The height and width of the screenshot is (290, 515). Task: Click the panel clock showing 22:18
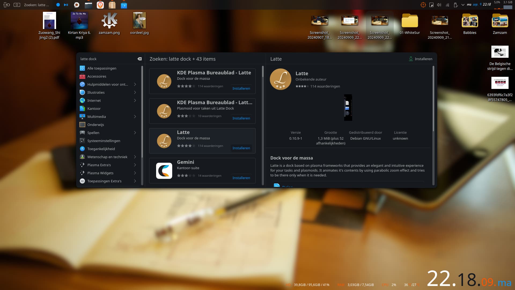[479, 4]
